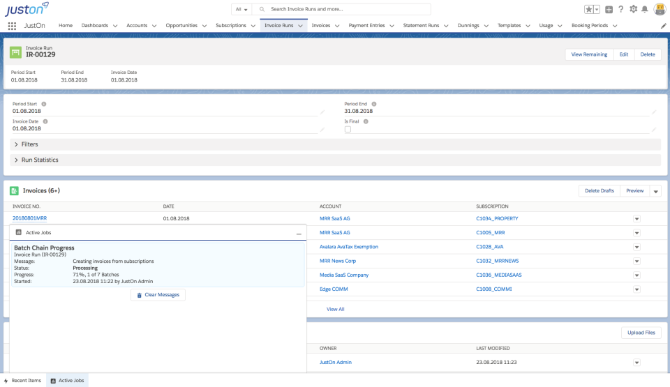Open row menu for C1005_MRR invoice

(x=636, y=233)
